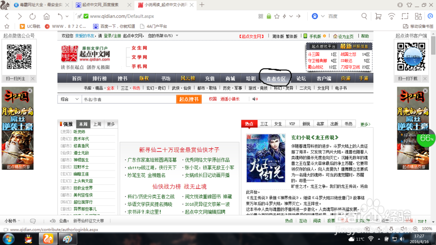Click the bookmarks star at bookmark bar start
The image size is (436, 245).
click(7, 27)
